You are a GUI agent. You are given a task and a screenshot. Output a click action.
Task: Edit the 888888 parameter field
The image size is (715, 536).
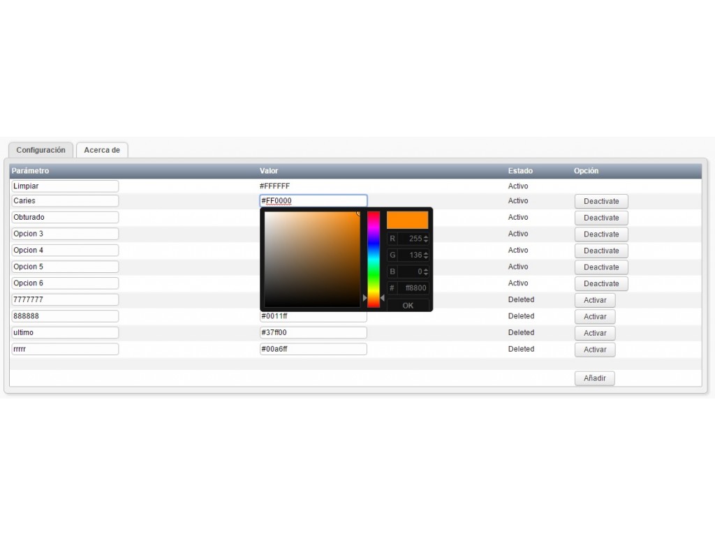coord(65,316)
